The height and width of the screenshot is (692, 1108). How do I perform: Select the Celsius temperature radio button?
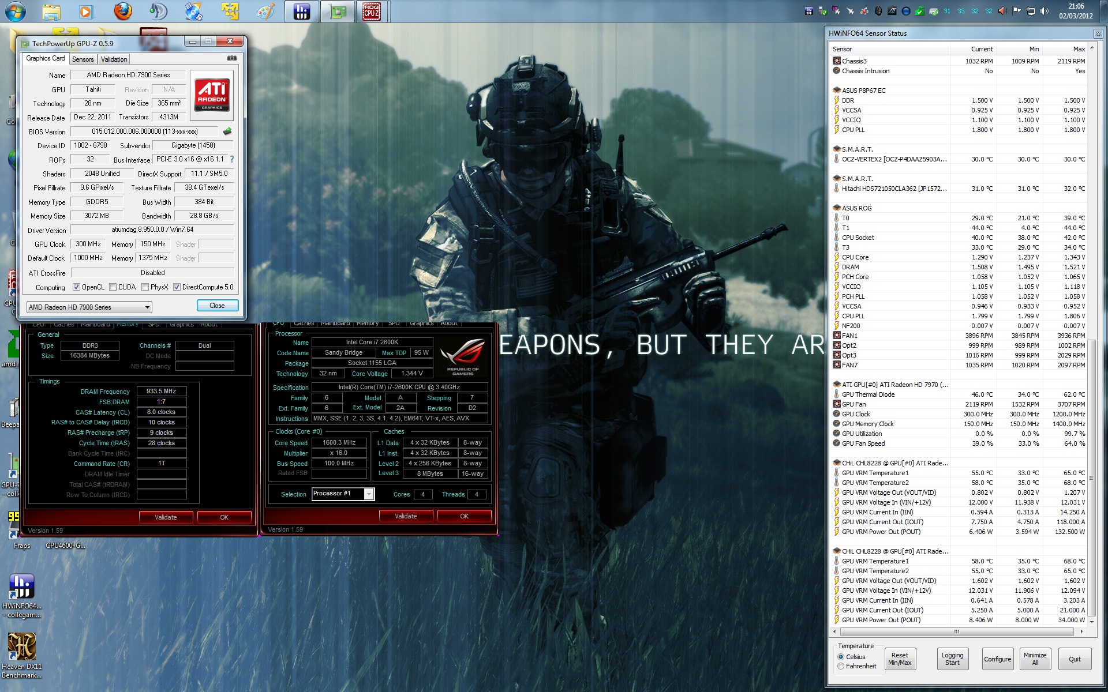(x=841, y=657)
